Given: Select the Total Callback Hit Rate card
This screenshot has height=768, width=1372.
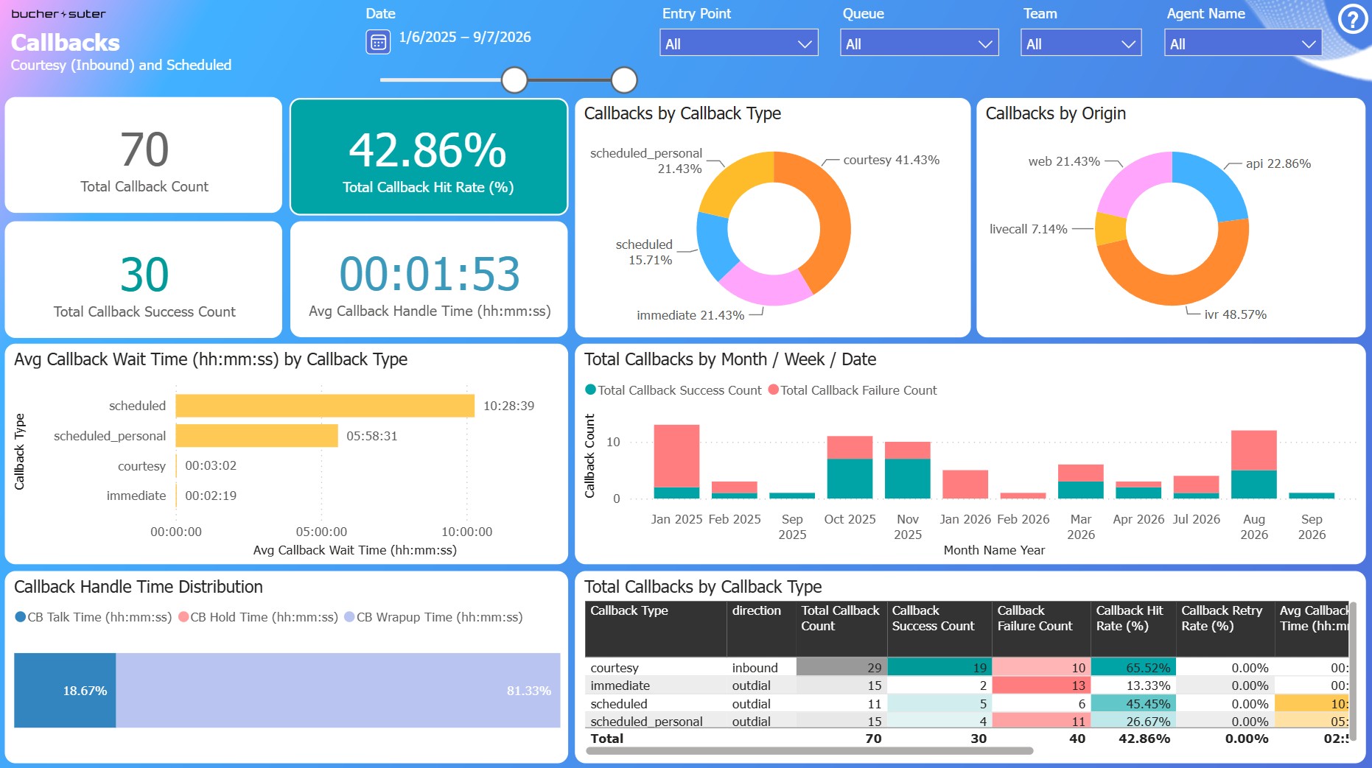Looking at the screenshot, I should (429, 156).
